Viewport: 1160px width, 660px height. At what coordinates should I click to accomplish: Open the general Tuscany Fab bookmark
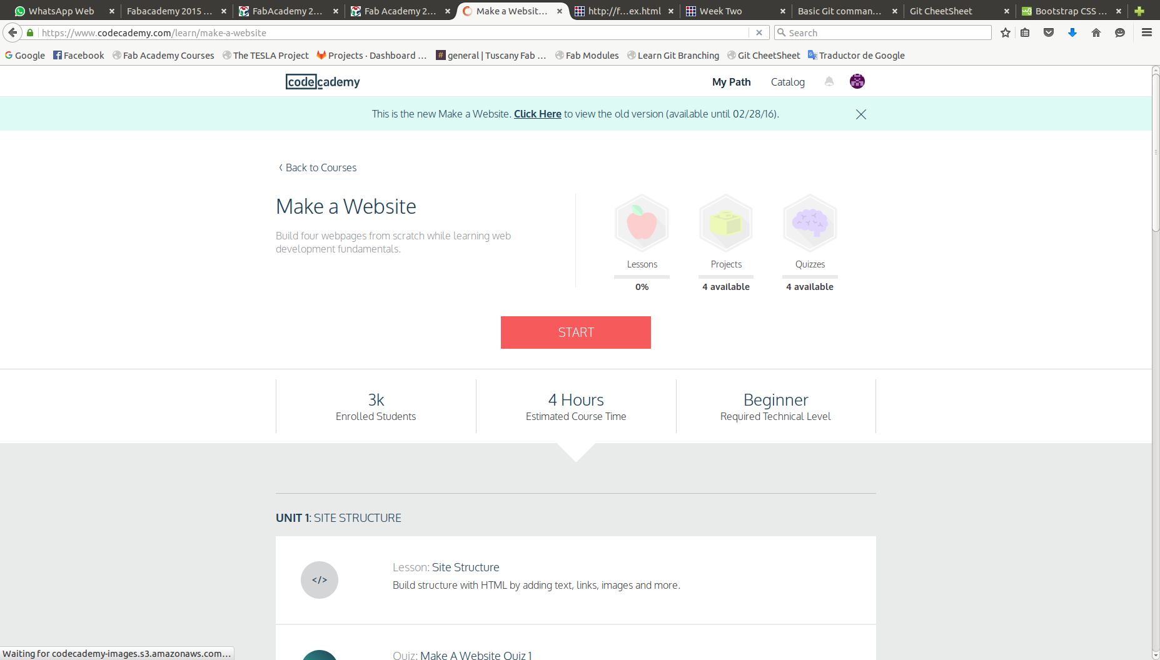492,56
